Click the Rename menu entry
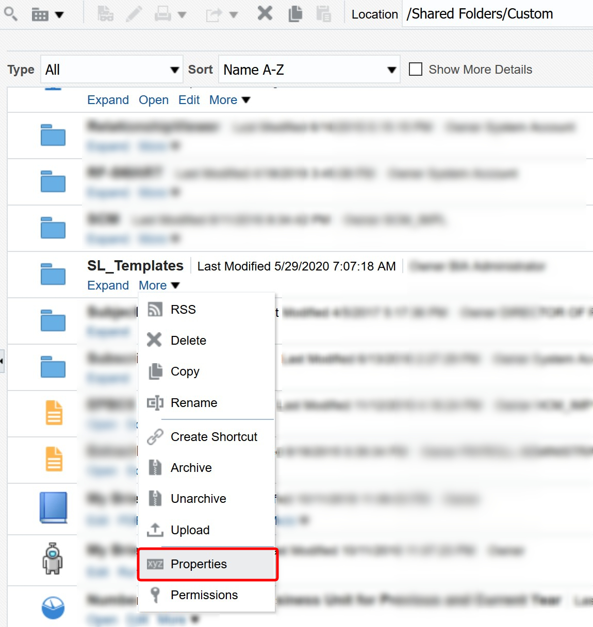Image resolution: width=593 pixels, height=627 pixels. click(x=193, y=403)
